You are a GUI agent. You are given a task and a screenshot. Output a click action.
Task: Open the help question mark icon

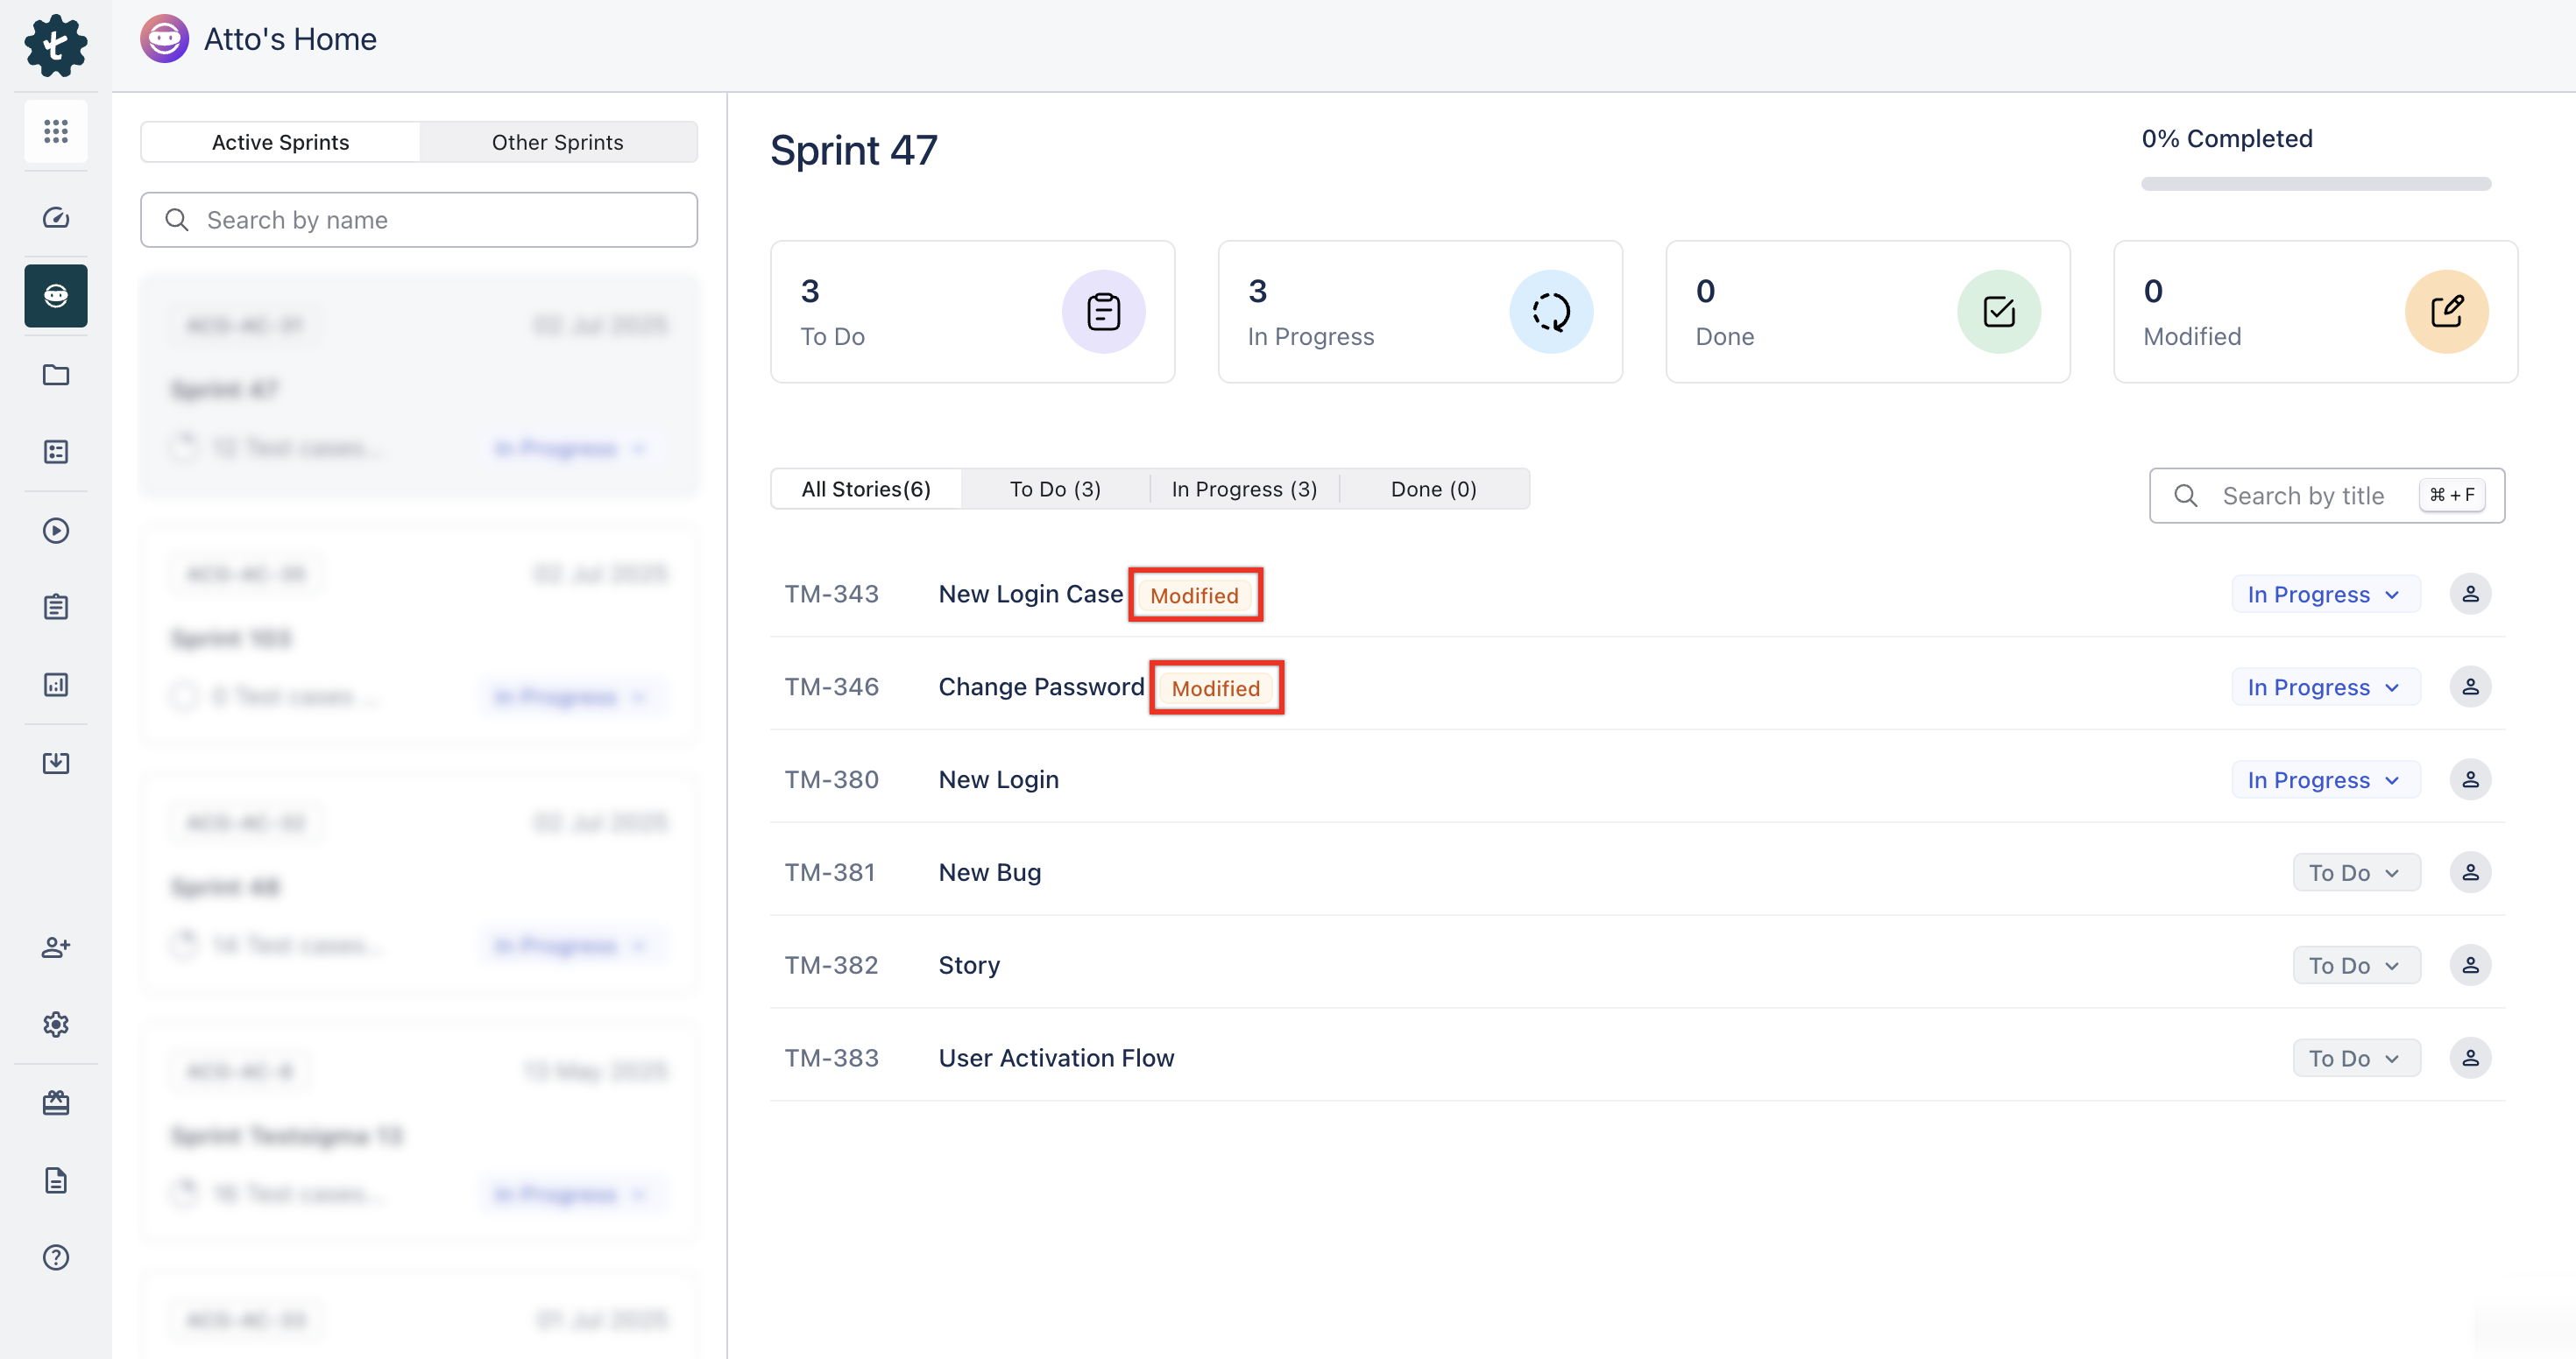(x=56, y=1257)
